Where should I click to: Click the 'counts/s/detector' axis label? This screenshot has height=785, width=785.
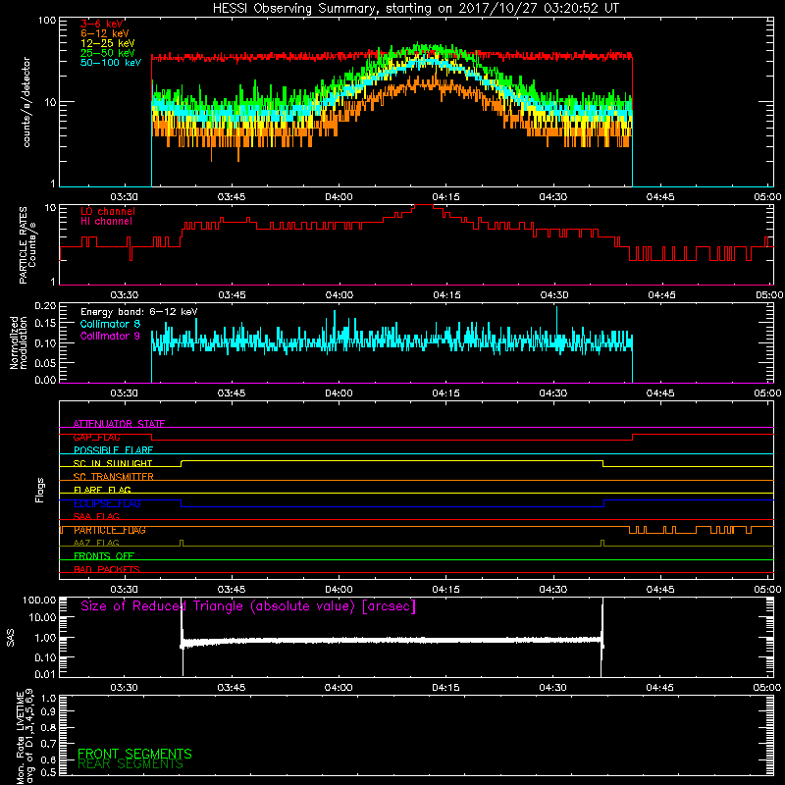pos(26,102)
